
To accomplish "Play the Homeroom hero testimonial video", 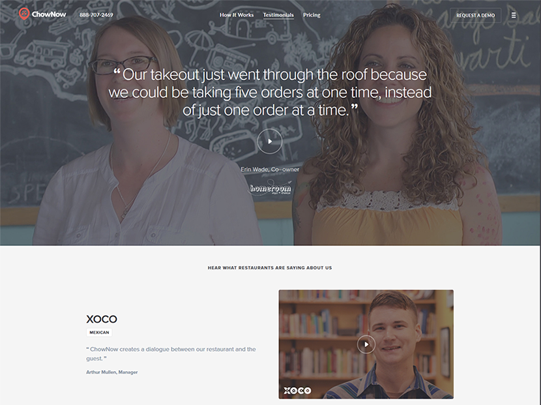I will [269, 142].
